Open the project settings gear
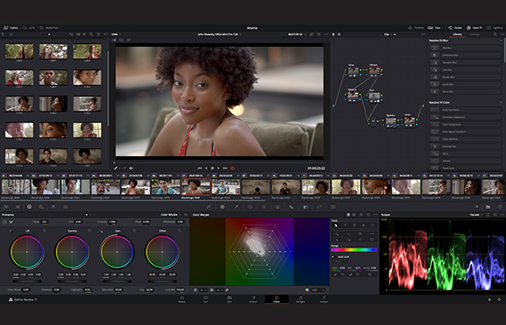Image resolution: width=506 pixels, height=325 pixels. (x=499, y=300)
